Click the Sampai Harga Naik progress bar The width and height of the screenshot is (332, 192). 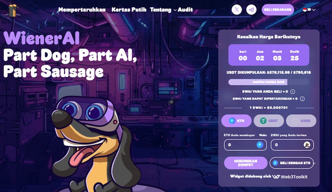[269, 82]
